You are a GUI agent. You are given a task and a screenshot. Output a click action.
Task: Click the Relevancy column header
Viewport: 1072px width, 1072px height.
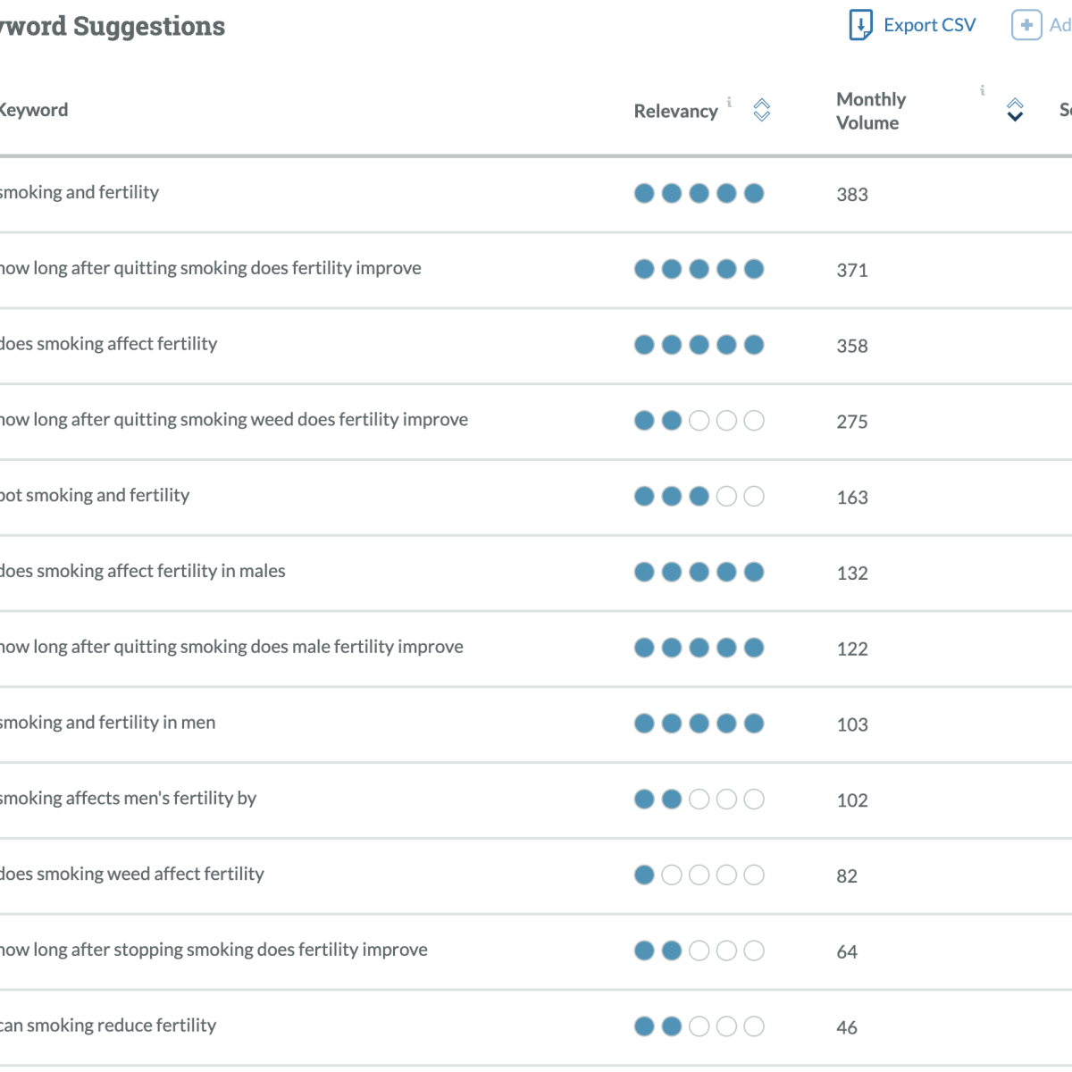point(675,111)
